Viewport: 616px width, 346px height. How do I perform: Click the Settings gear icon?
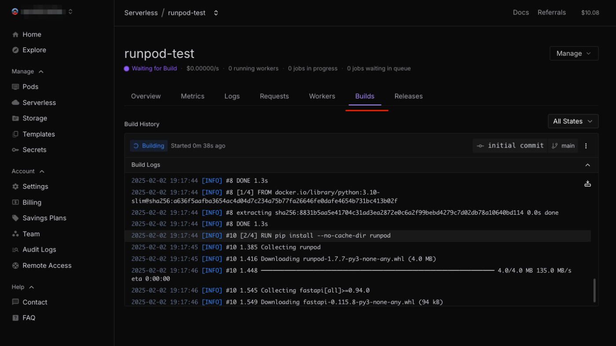coord(15,187)
